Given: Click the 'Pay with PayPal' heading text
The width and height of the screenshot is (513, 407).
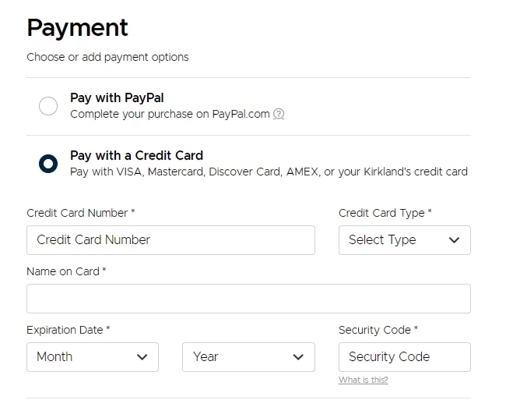Looking at the screenshot, I should [x=117, y=97].
